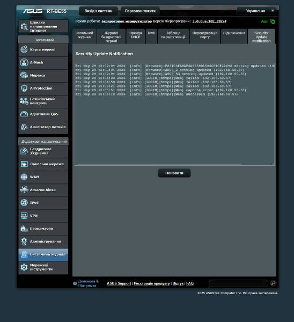Click the help question mark icon
This screenshot has width=294, height=322.
75,283
